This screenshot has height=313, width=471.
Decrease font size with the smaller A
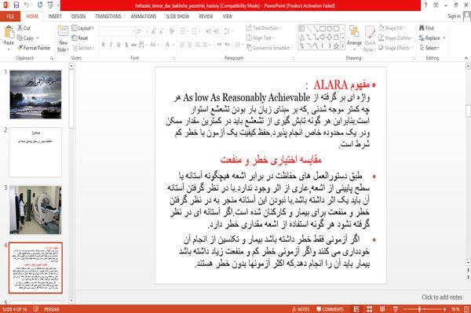tap(161, 31)
